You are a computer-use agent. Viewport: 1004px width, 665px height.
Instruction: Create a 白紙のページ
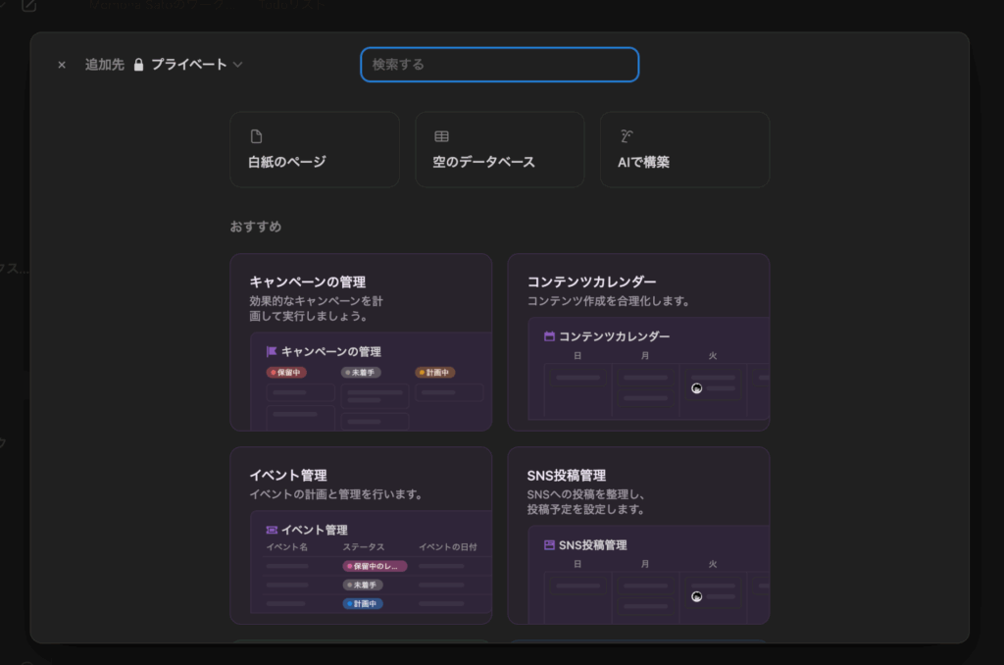coord(314,149)
